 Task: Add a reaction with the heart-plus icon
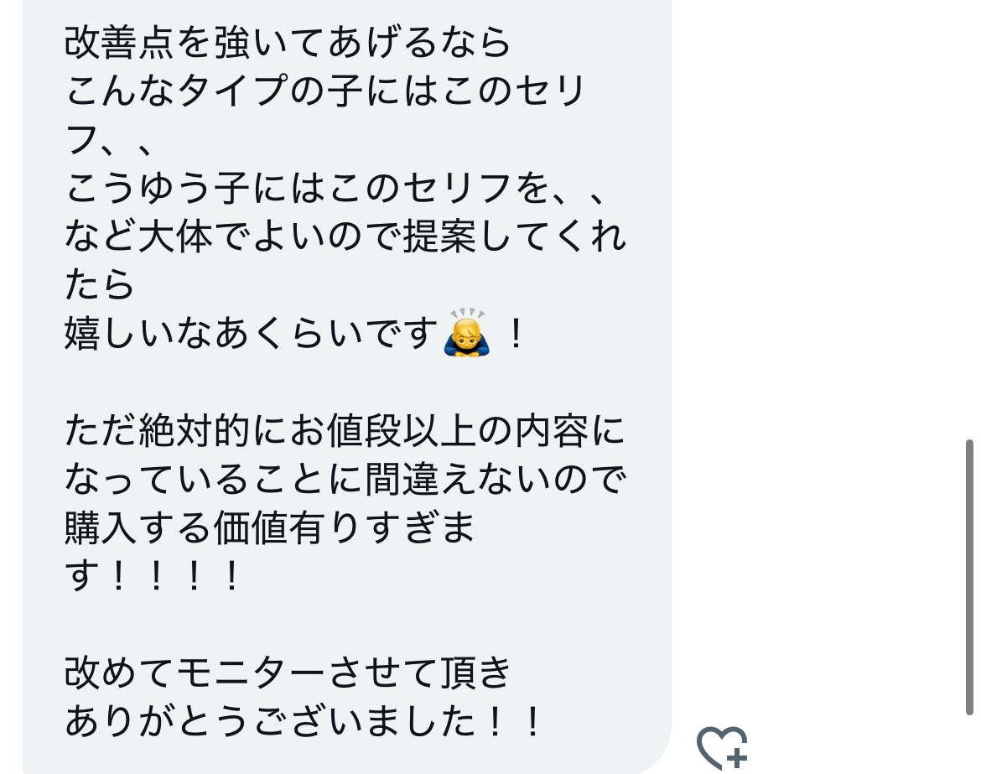pos(723,747)
